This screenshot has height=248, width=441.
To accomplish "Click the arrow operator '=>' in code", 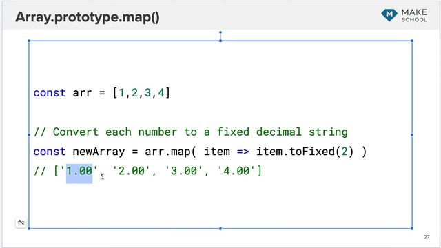I will pos(243,152).
